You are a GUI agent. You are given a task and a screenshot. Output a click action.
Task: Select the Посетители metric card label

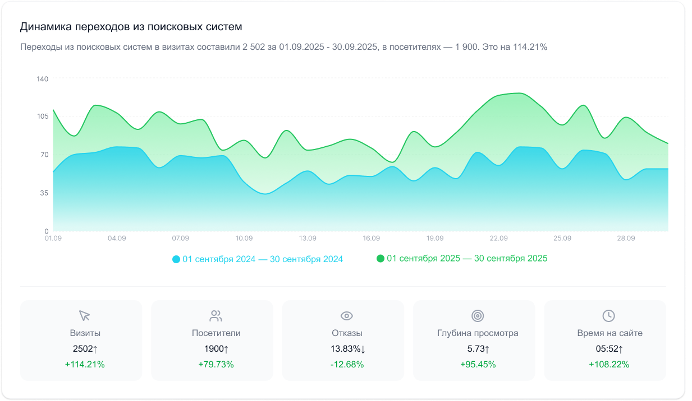tap(216, 333)
